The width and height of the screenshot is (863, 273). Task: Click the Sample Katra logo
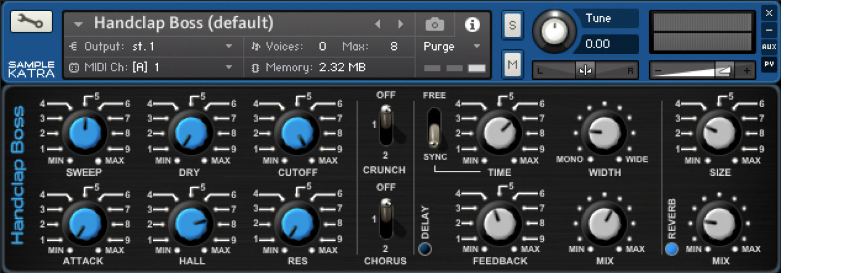pyautogui.click(x=31, y=69)
